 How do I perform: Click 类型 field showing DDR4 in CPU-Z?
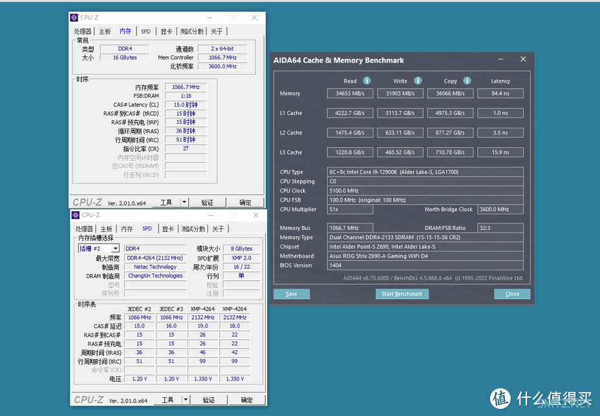point(125,48)
